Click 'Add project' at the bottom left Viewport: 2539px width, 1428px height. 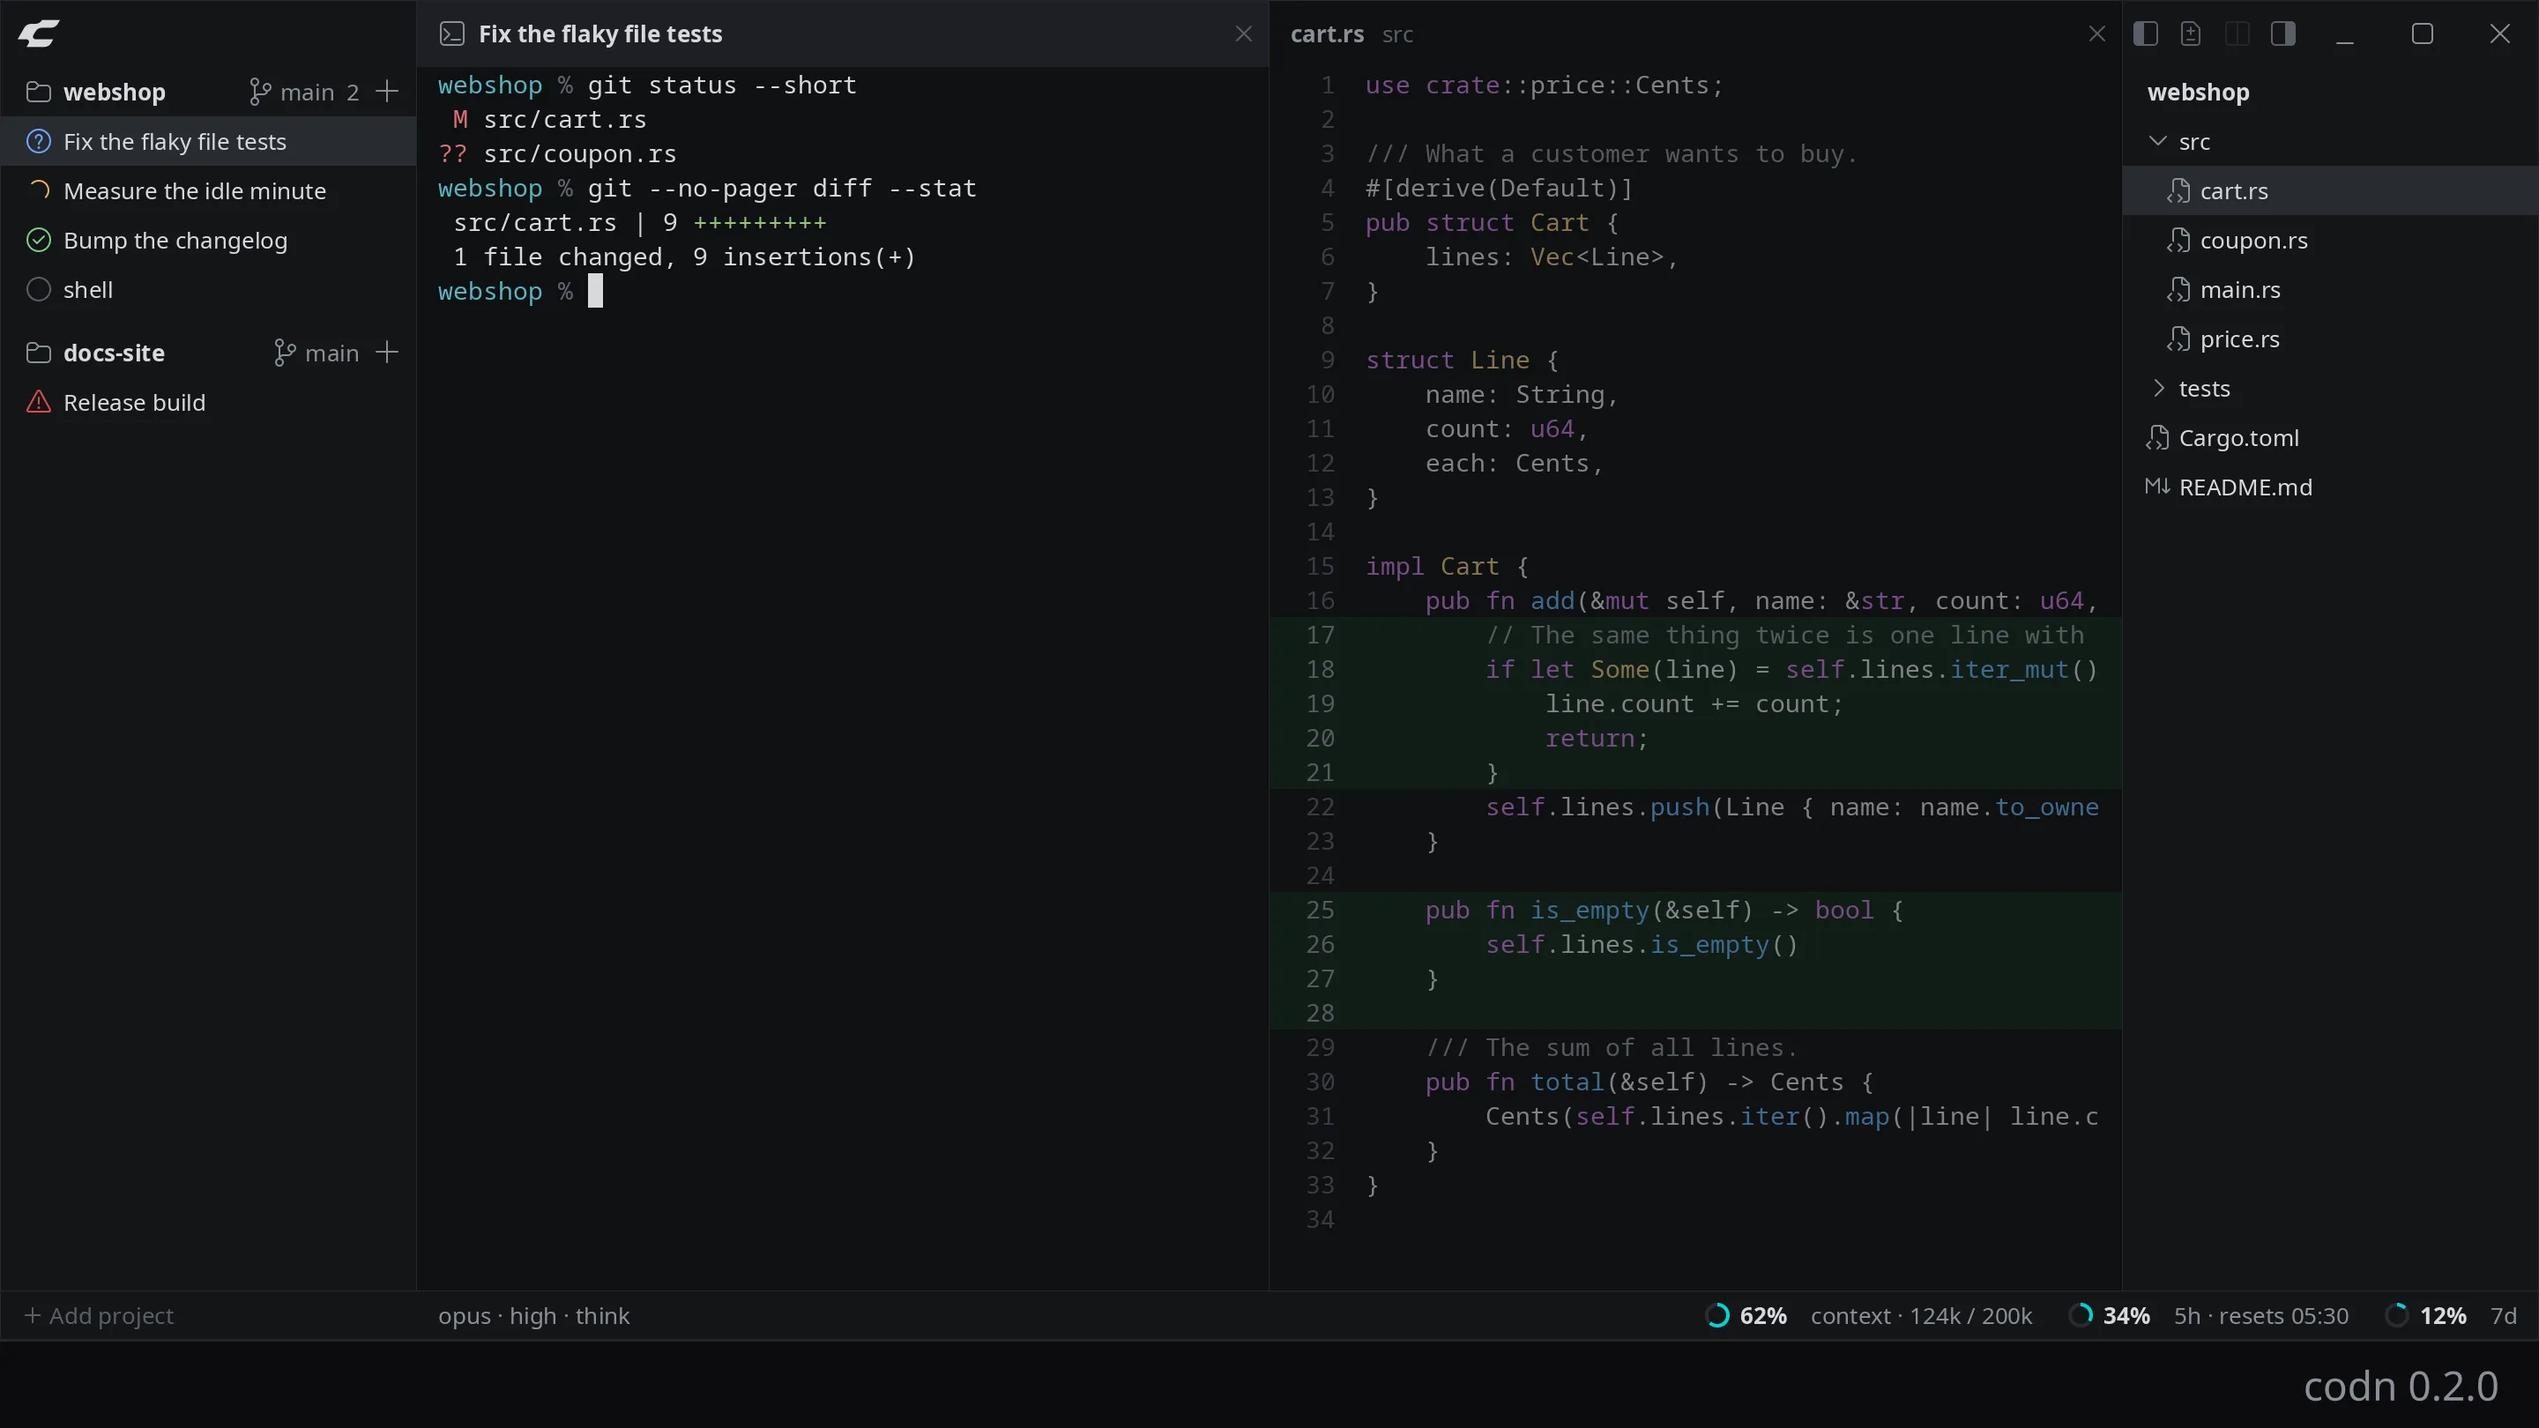(99, 1316)
